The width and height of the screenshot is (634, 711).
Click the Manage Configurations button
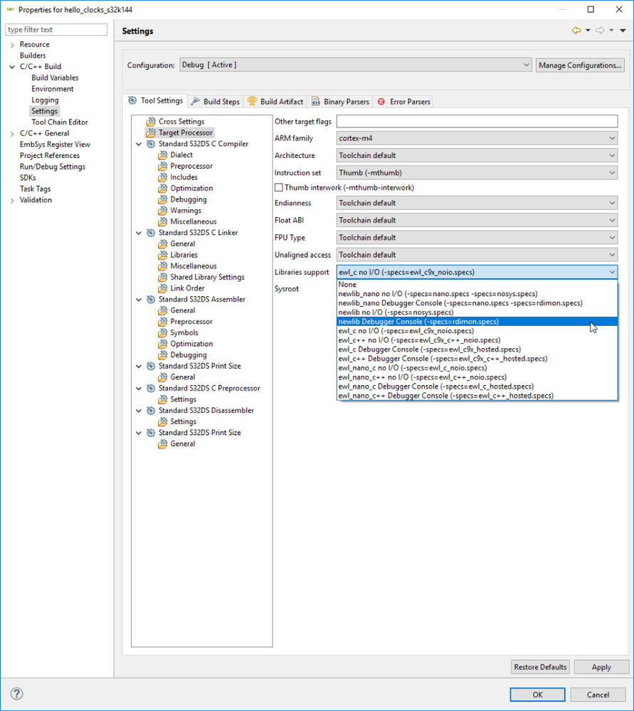click(x=580, y=65)
